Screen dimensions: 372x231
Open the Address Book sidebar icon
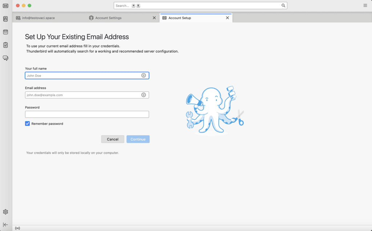pos(5,19)
